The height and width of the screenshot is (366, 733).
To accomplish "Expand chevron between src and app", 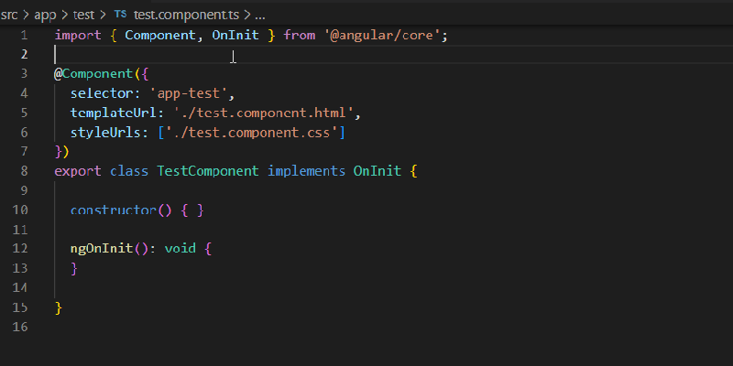I will coord(27,15).
